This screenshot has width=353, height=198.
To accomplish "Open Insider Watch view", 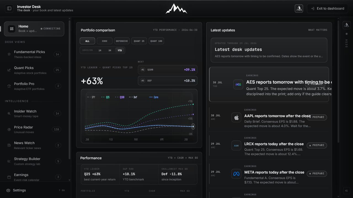I will pyautogui.click(x=34, y=114).
